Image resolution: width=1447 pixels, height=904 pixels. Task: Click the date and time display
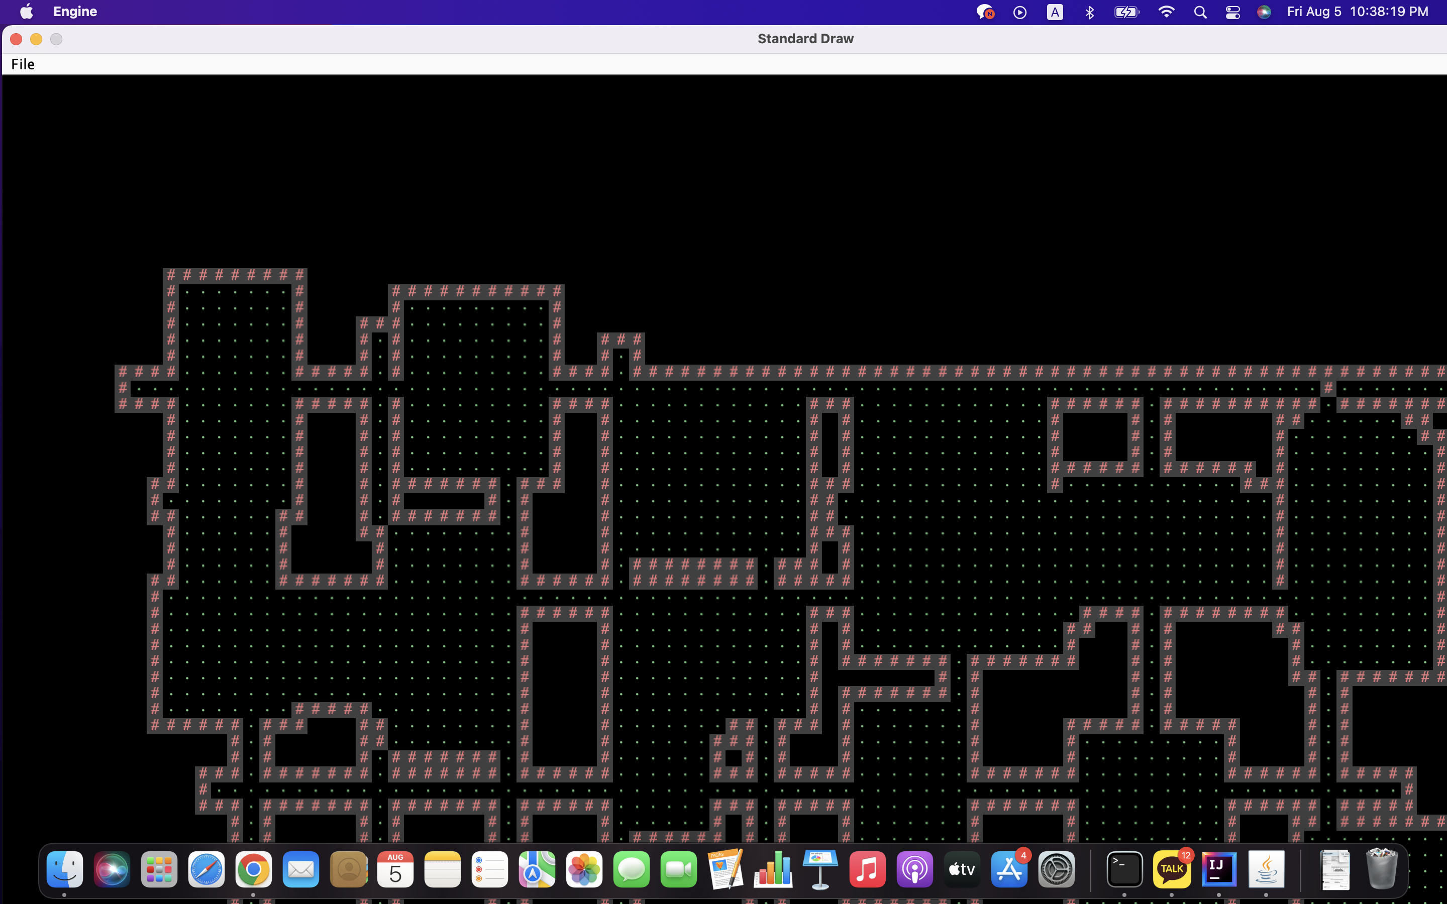point(1357,12)
